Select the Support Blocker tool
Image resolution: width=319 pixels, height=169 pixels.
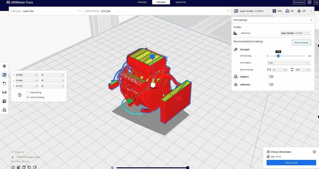4,110
